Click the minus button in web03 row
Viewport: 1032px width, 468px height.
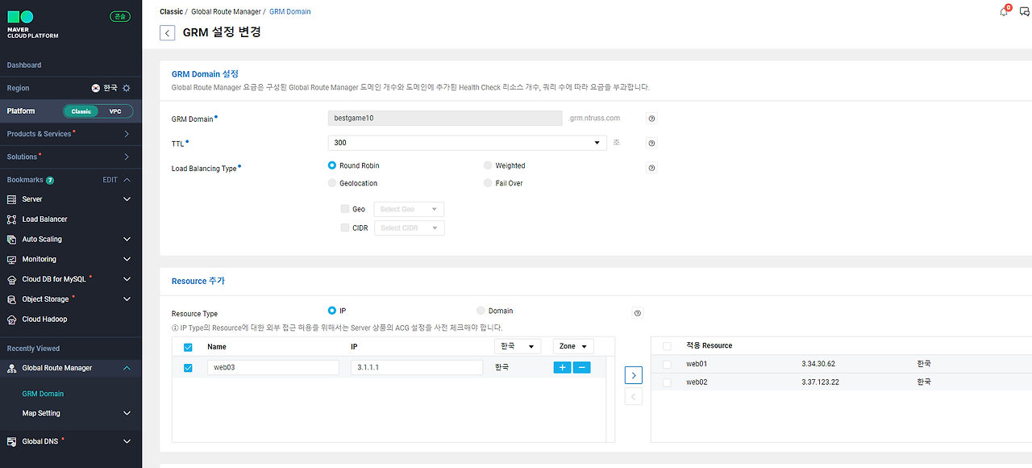pos(582,367)
